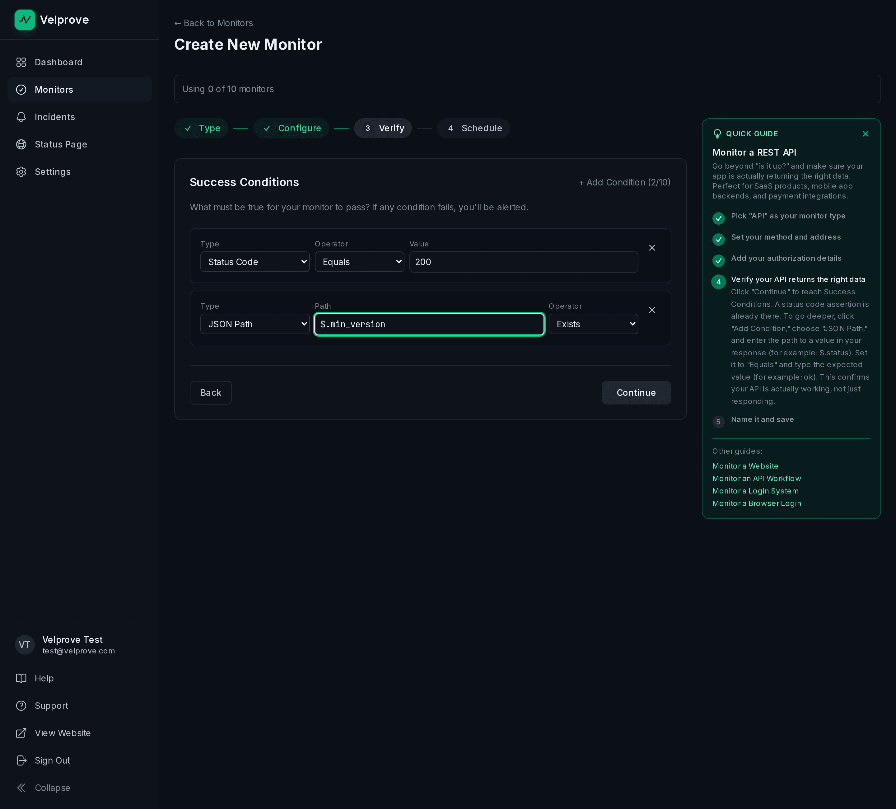Viewport: 896px width, 809px height.
Task: Open the Operator dropdown showing Equals
Action: tap(360, 262)
